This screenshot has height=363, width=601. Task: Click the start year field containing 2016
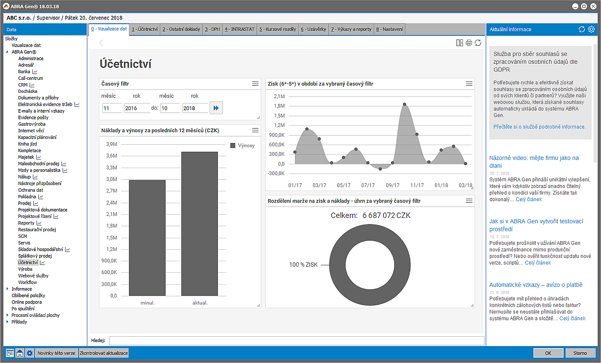coord(137,108)
